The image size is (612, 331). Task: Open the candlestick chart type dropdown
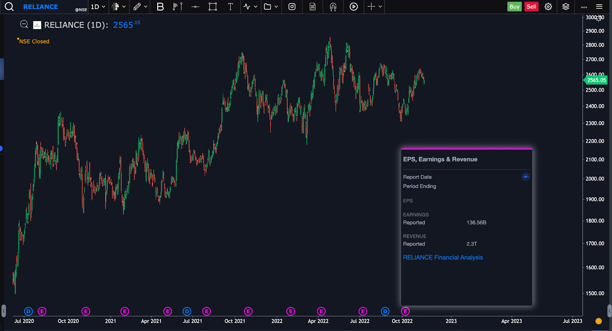click(119, 6)
